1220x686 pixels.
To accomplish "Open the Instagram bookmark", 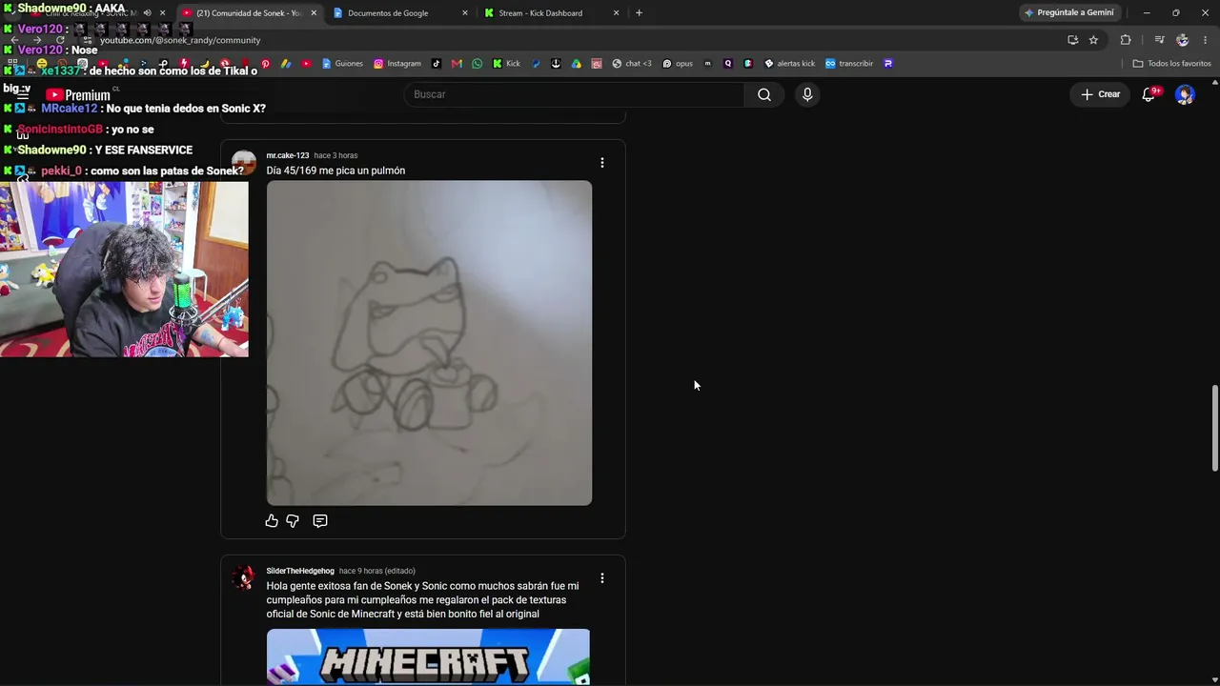I will [397, 64].
